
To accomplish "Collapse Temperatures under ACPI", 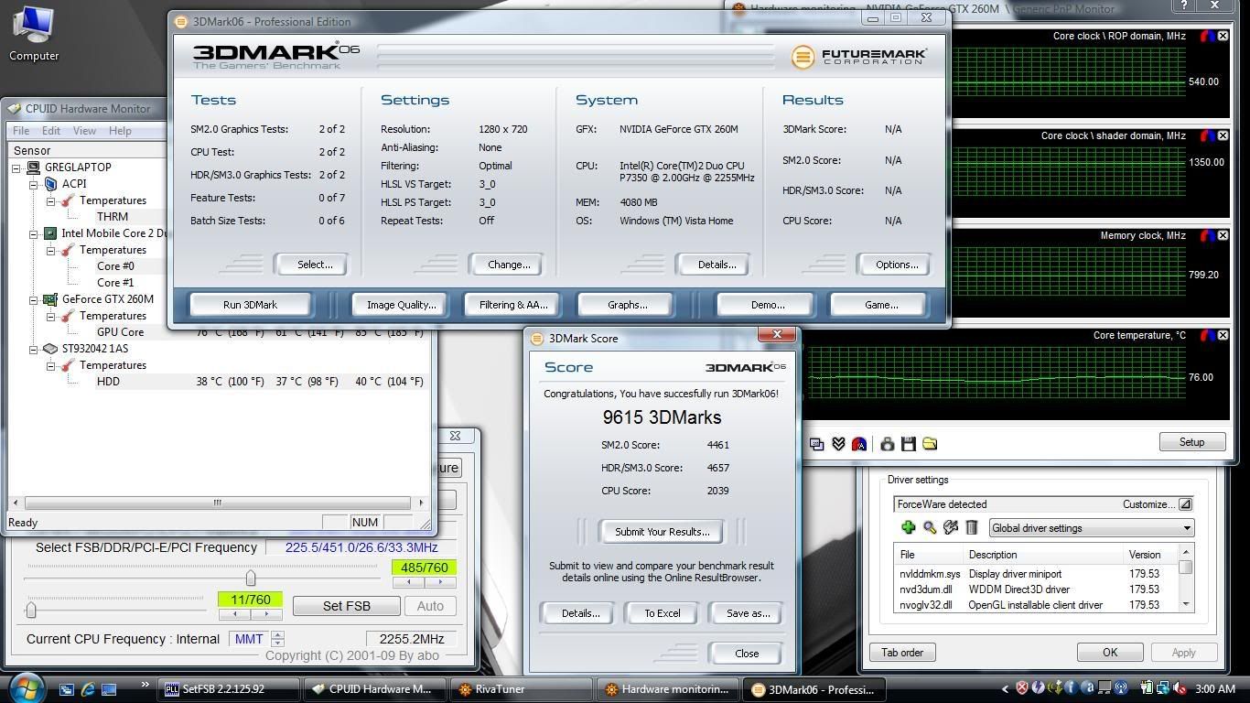I will click(50, 200).
